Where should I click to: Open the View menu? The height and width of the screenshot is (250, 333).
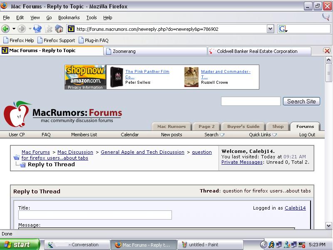coord(35,17)
